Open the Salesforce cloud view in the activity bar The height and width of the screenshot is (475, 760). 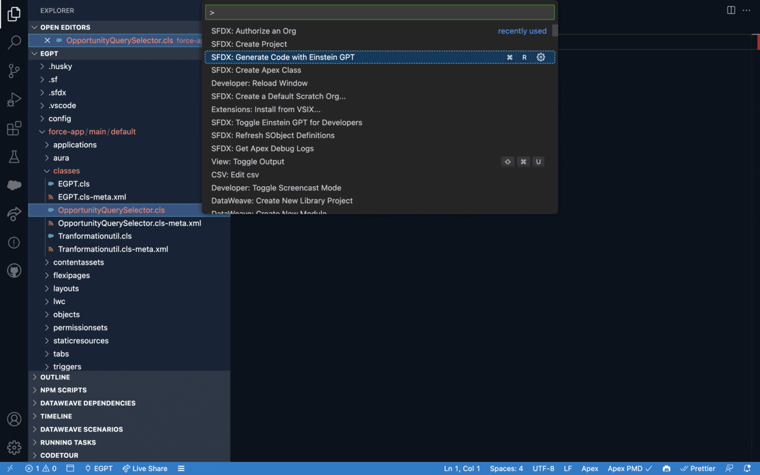coord(14,186)
